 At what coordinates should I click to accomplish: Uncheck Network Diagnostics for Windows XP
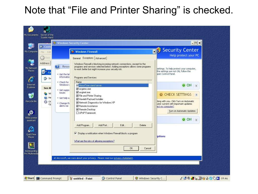point(77,103)
